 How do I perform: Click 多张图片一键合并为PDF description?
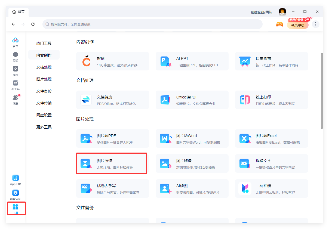tap(115, 143)
